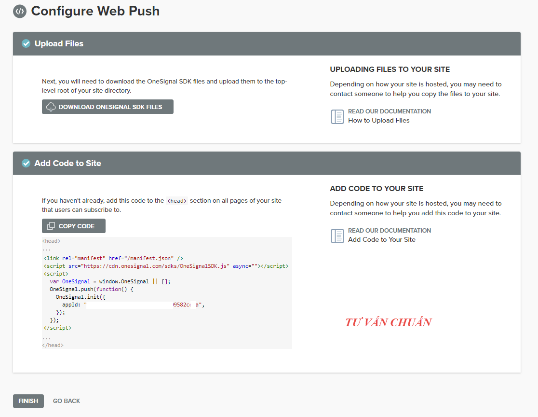Click the document icon beside Add Code to Your Site
The width and height of the screenshot is (538, 417).
337,236
